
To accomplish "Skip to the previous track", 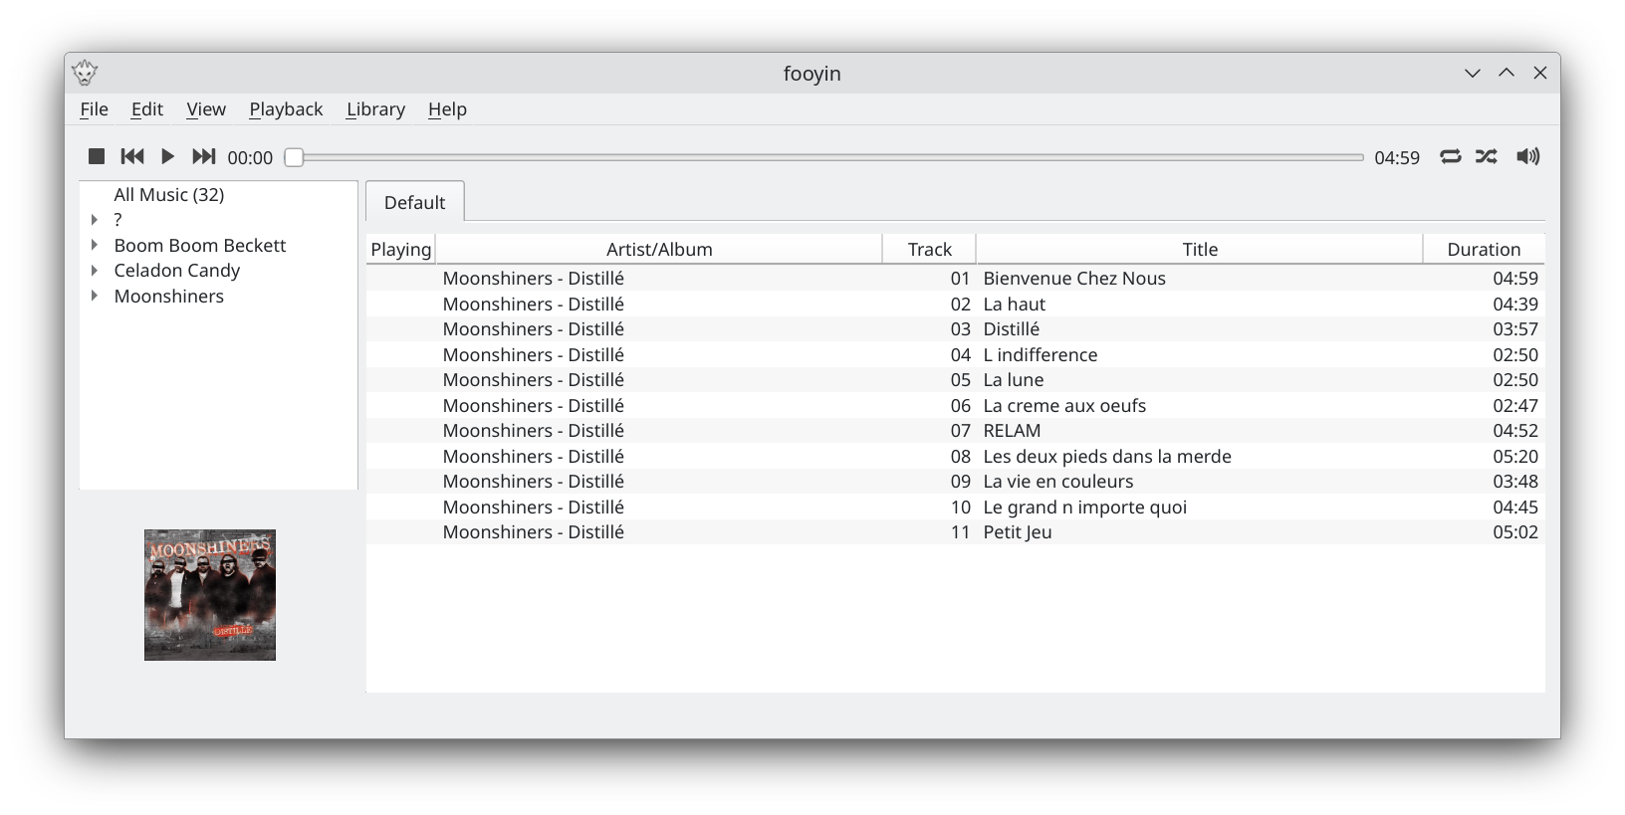I will point(132,156).
